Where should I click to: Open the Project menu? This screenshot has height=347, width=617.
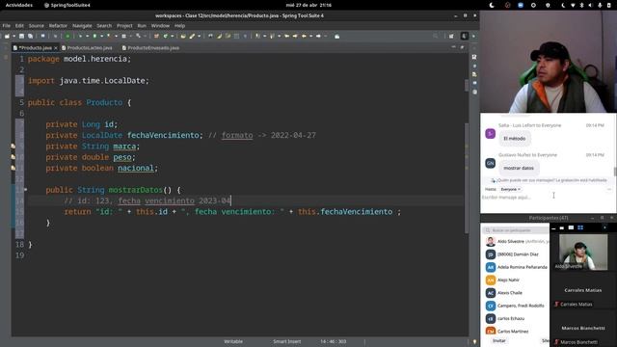click(124, 26)
